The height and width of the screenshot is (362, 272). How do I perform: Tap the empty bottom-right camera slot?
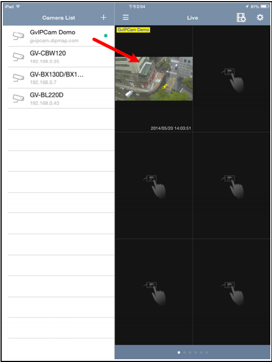[x=232, y=292]
